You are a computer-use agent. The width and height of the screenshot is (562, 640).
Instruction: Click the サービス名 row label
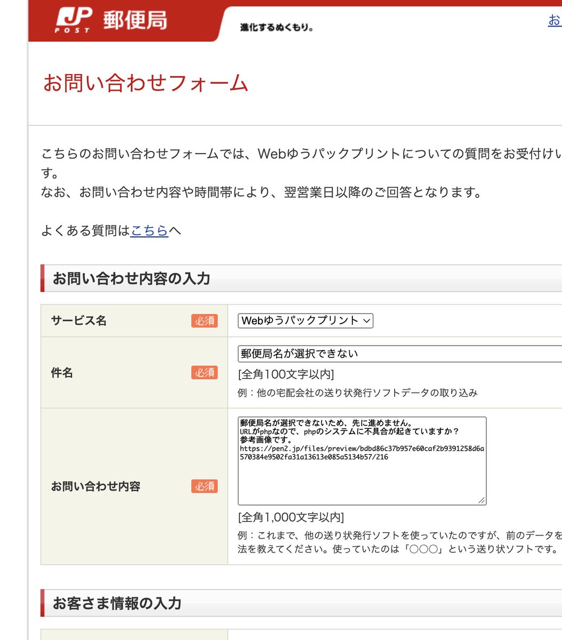(79, 321)
